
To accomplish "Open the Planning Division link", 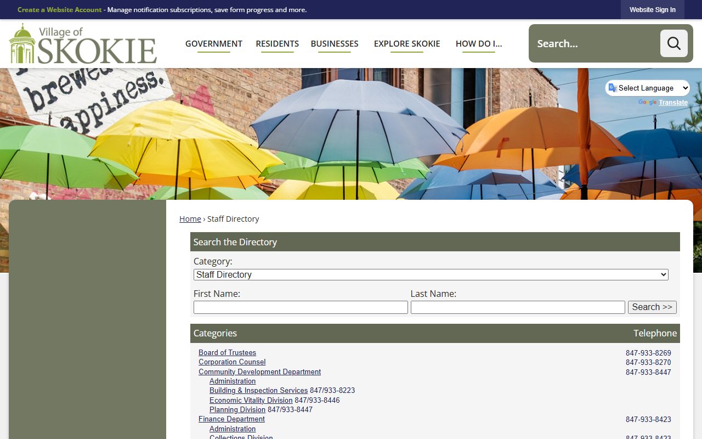I will tap(237, 410).
